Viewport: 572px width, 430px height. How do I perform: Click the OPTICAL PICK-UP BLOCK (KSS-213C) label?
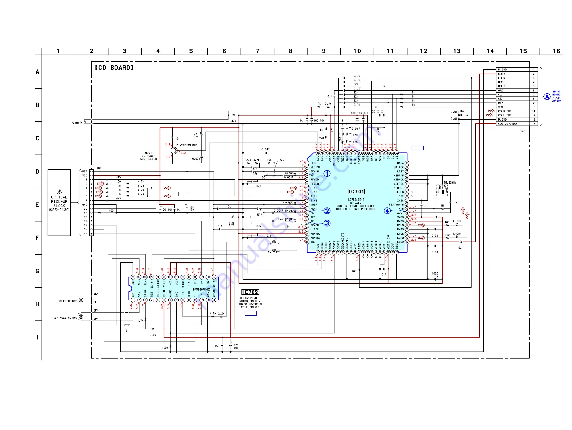[59, 204]
